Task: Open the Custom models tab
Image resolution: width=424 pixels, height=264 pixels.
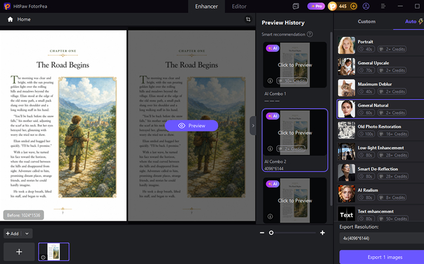Action: pos(366,21)
